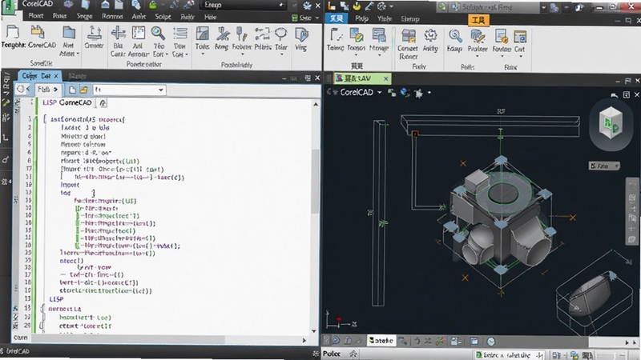
Task: Click the Ving icon in left ribbon
Action: pyautogui.click(x=302, y=34)
